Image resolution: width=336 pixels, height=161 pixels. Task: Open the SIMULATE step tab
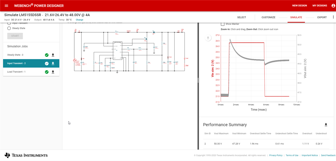coord(296,17)
